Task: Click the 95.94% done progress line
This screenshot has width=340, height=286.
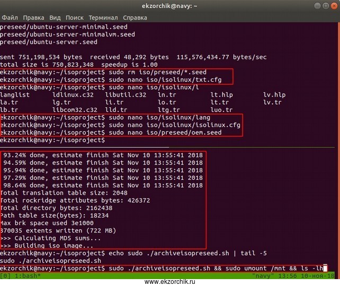Action: tap(103, 170)
